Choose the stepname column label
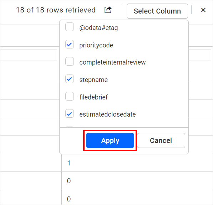213x205 pixels. pyautogui.click(x=93, y=80)
